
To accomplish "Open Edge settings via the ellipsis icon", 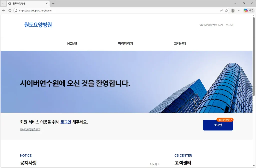I will [239, 10].
